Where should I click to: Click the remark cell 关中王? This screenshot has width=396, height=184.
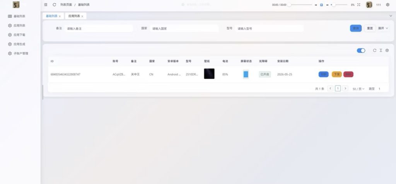pyautogui.click(x=135, y=75)
